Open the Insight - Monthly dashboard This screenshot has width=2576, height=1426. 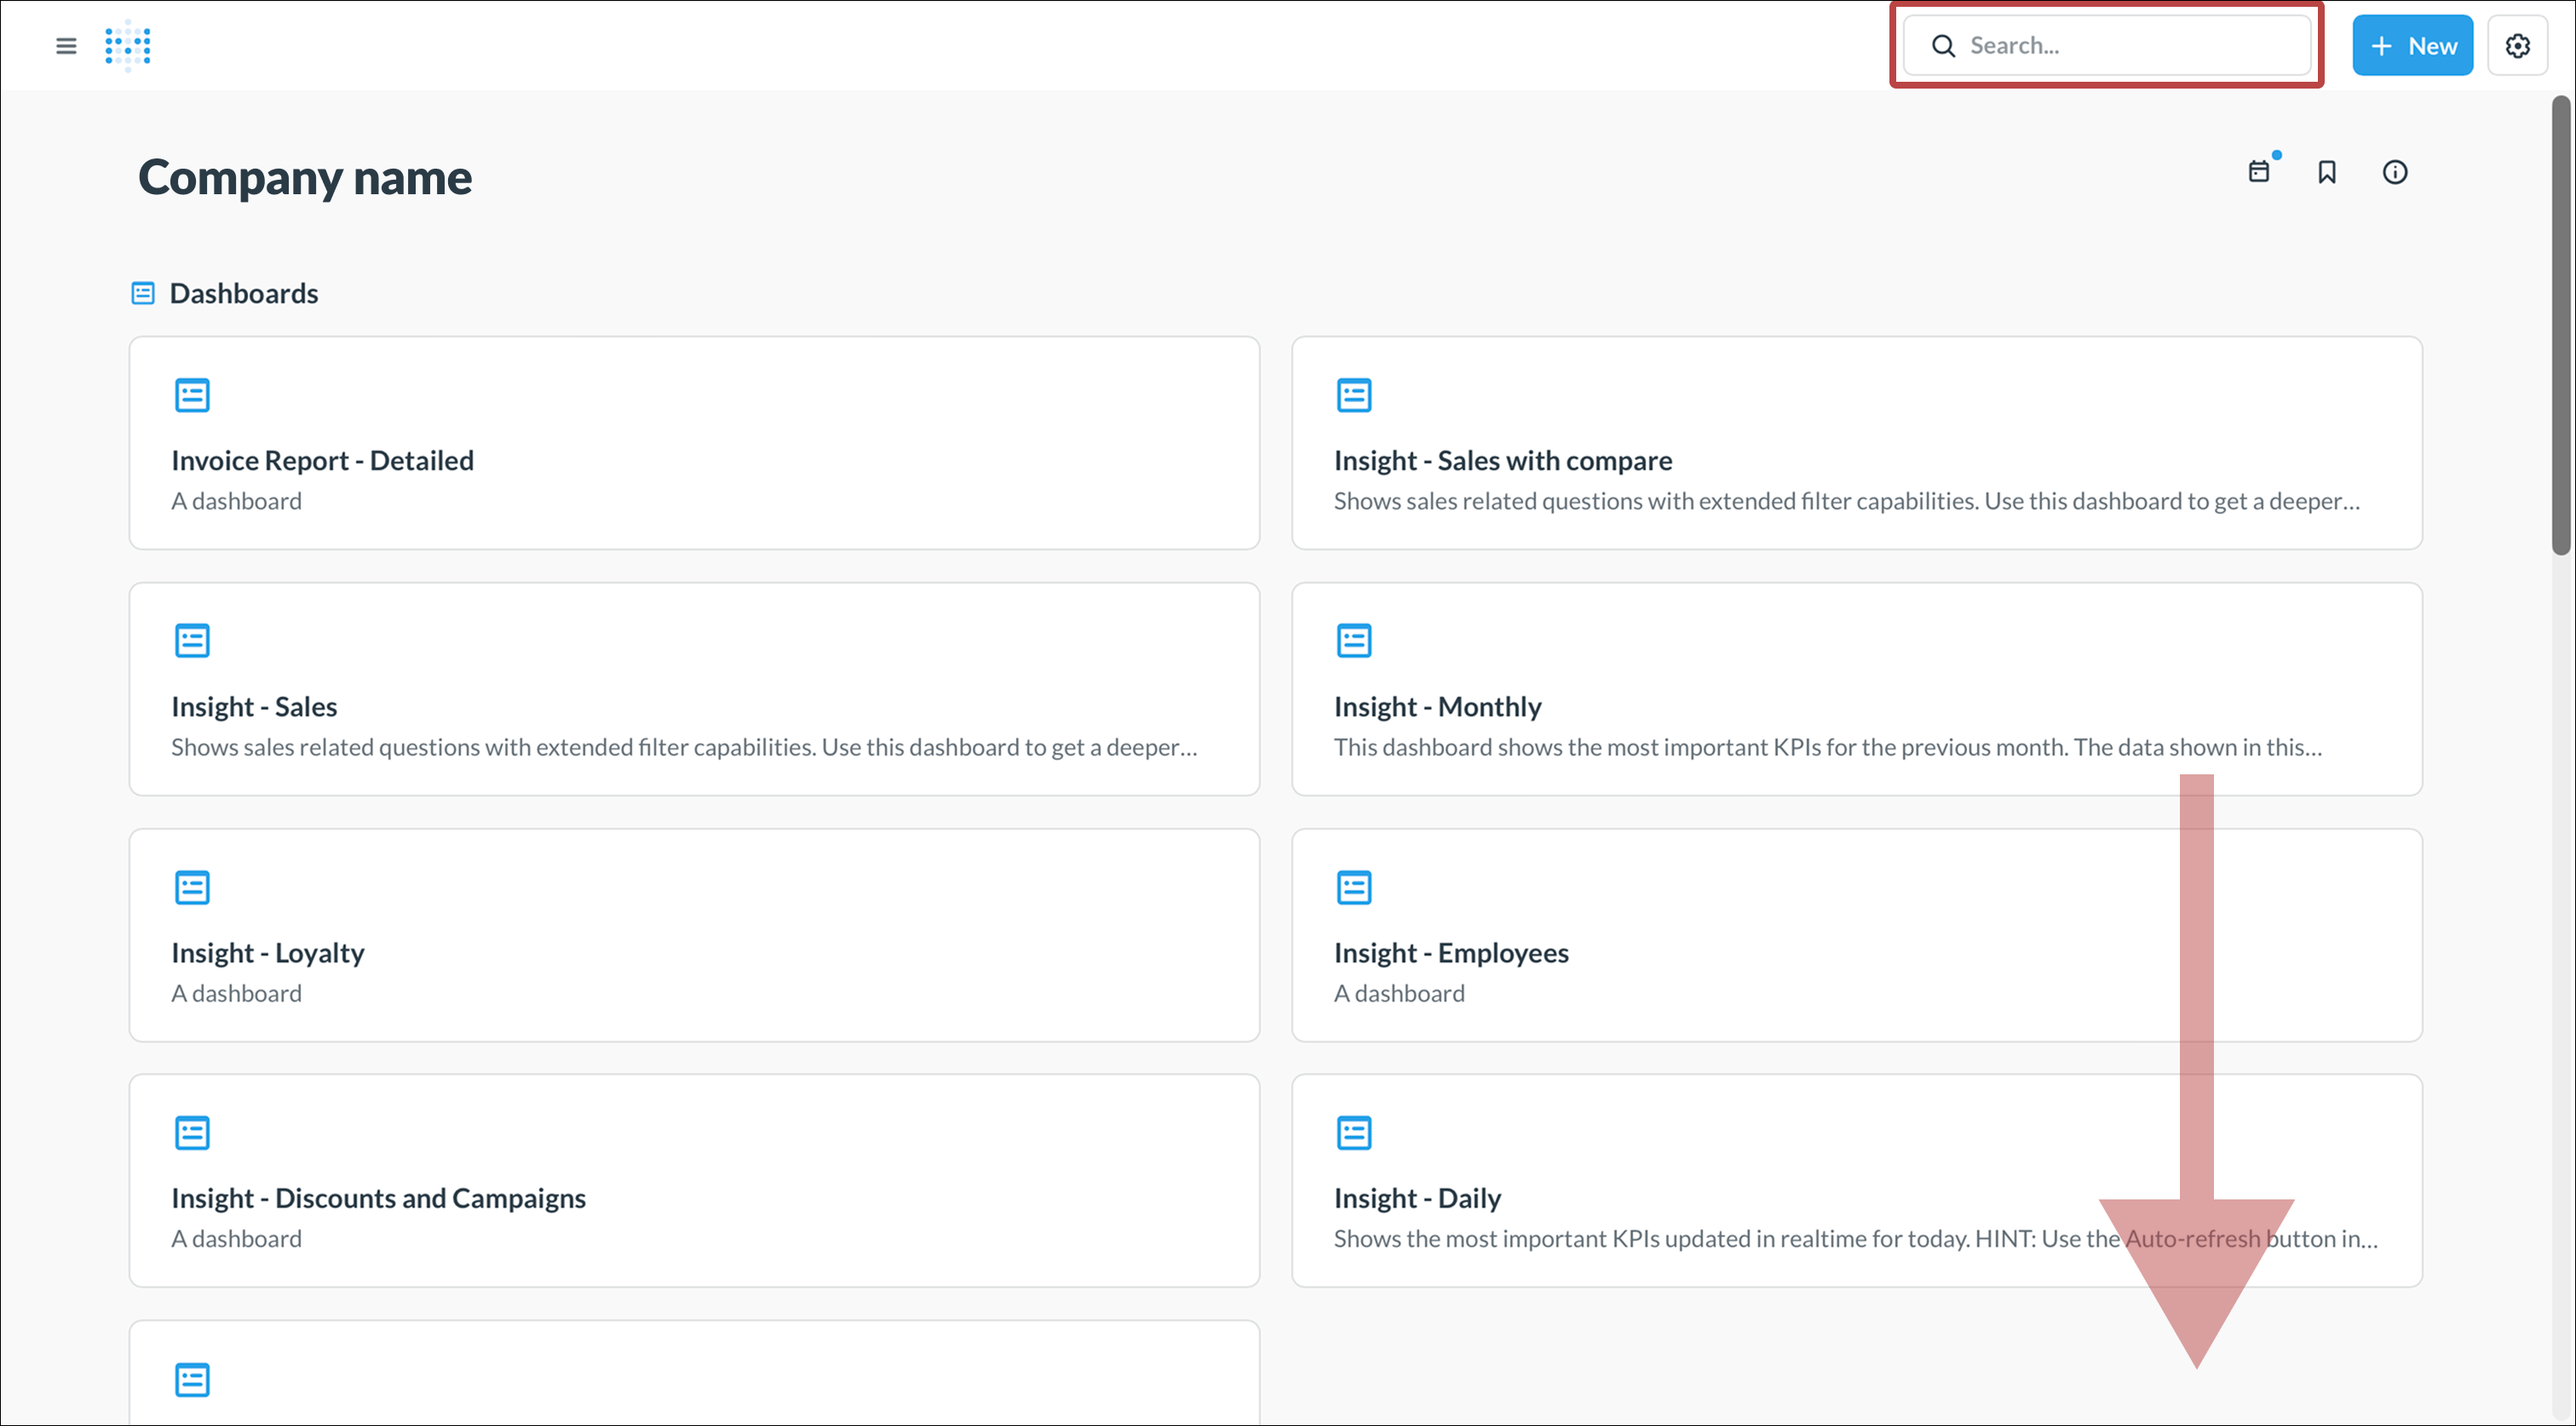pyautogui.click(x=1437, y=706)
